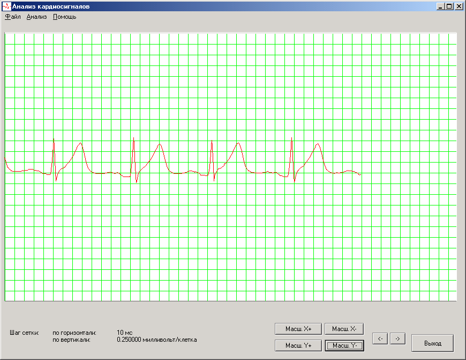Click the Масш. X+ button
This screenshot has width=466, height=360.
click(x=298, y=329)
